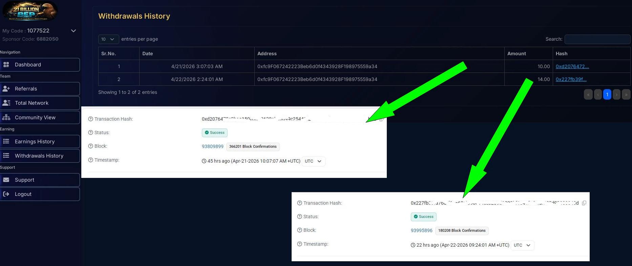
Task: Open UTC dropdown for Apr-21 timestamp
Action: click(313, 161)
